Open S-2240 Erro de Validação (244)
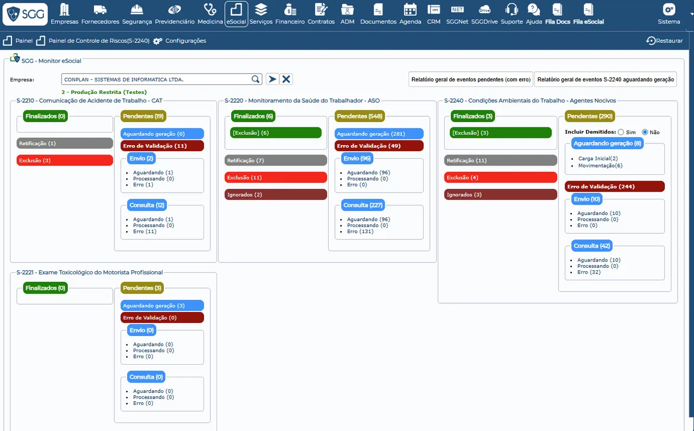Screen dimensions: 694x431 pyautogui.click(x=615, y=186)
